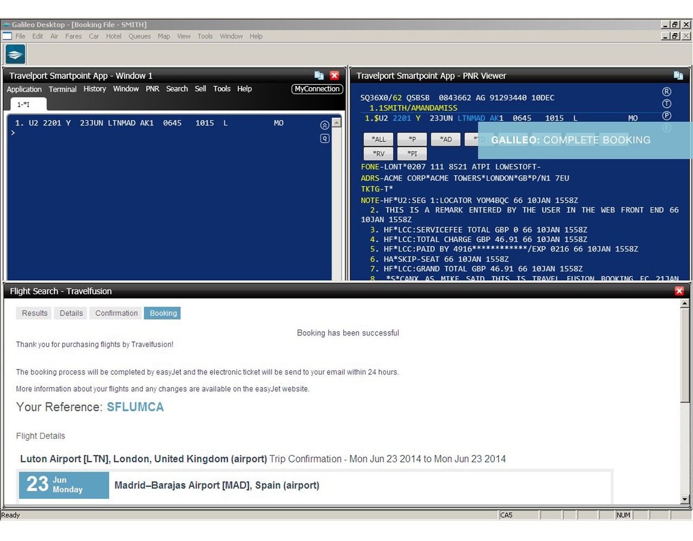Image resolution: width=693 pixels, height=541 pixels.
Task: Click the copy icon in Window 1 title bar
Action: click(319, 76)
